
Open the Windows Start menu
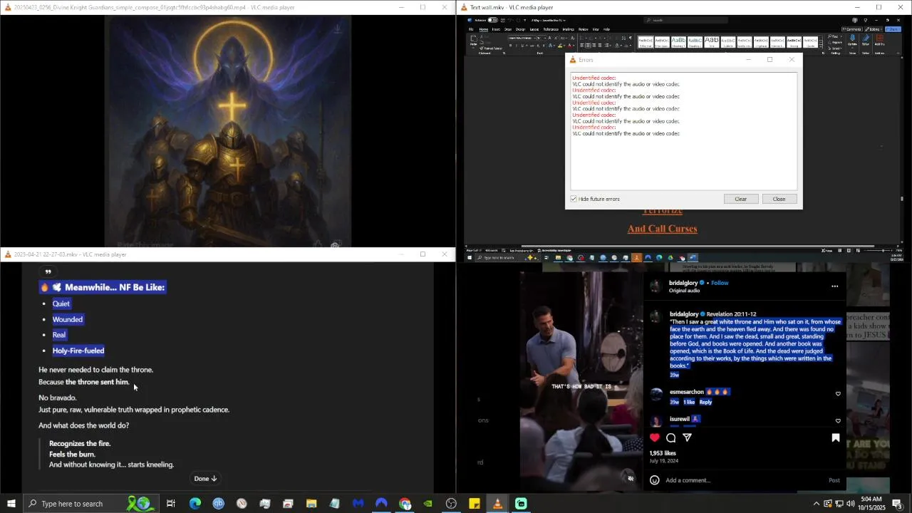[x=11, y=504]
